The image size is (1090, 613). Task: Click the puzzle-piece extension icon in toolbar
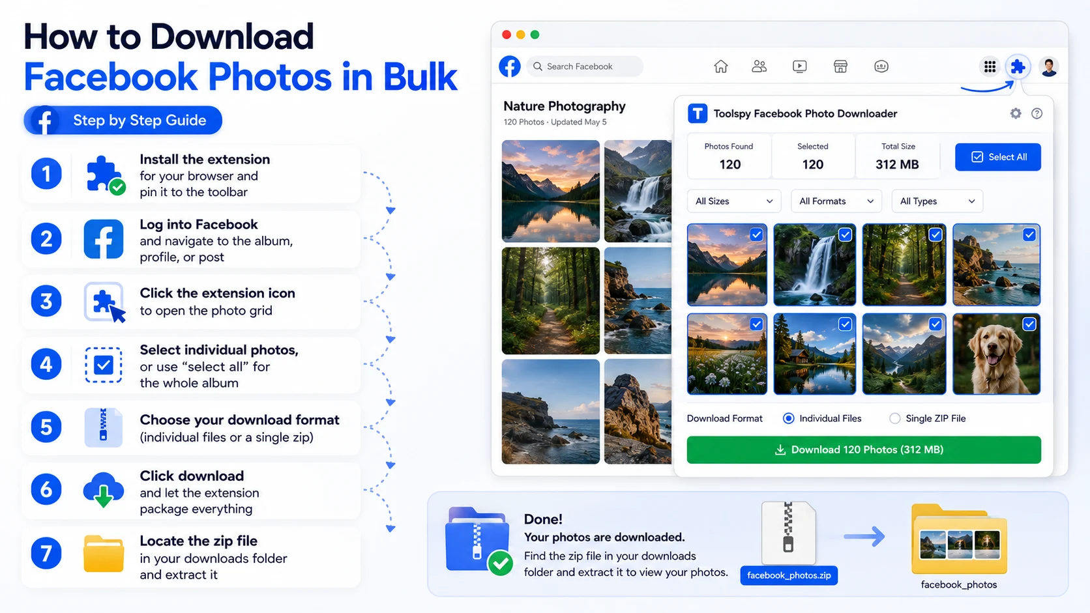[x=1018, y=66]
